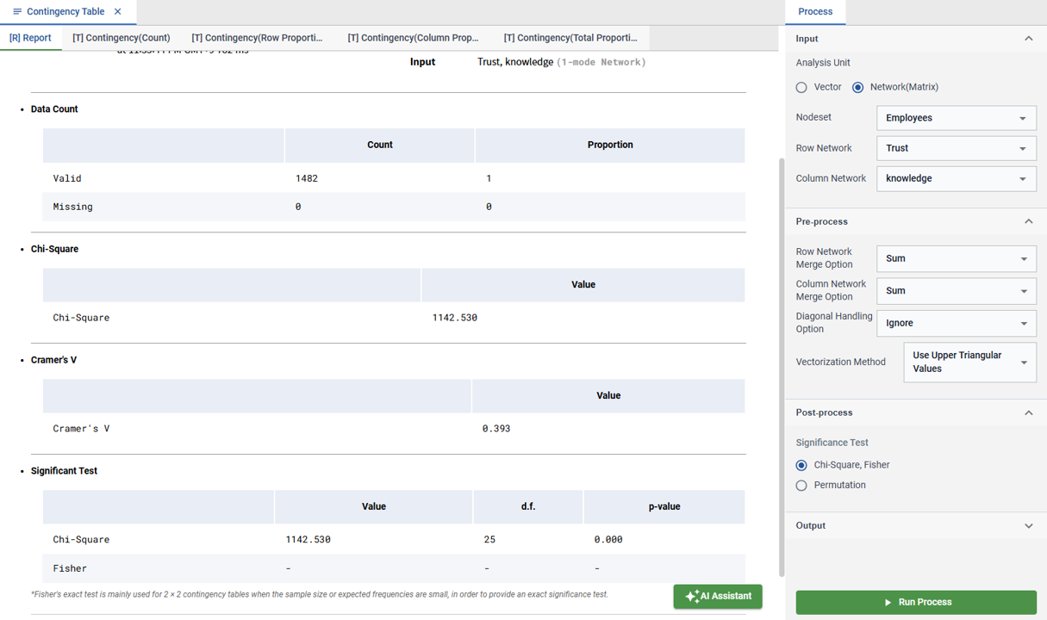Switch to the [T] Contingency(Count) tab
The height and width of the screenshot is (620, 1047).
tap(122, 38)
